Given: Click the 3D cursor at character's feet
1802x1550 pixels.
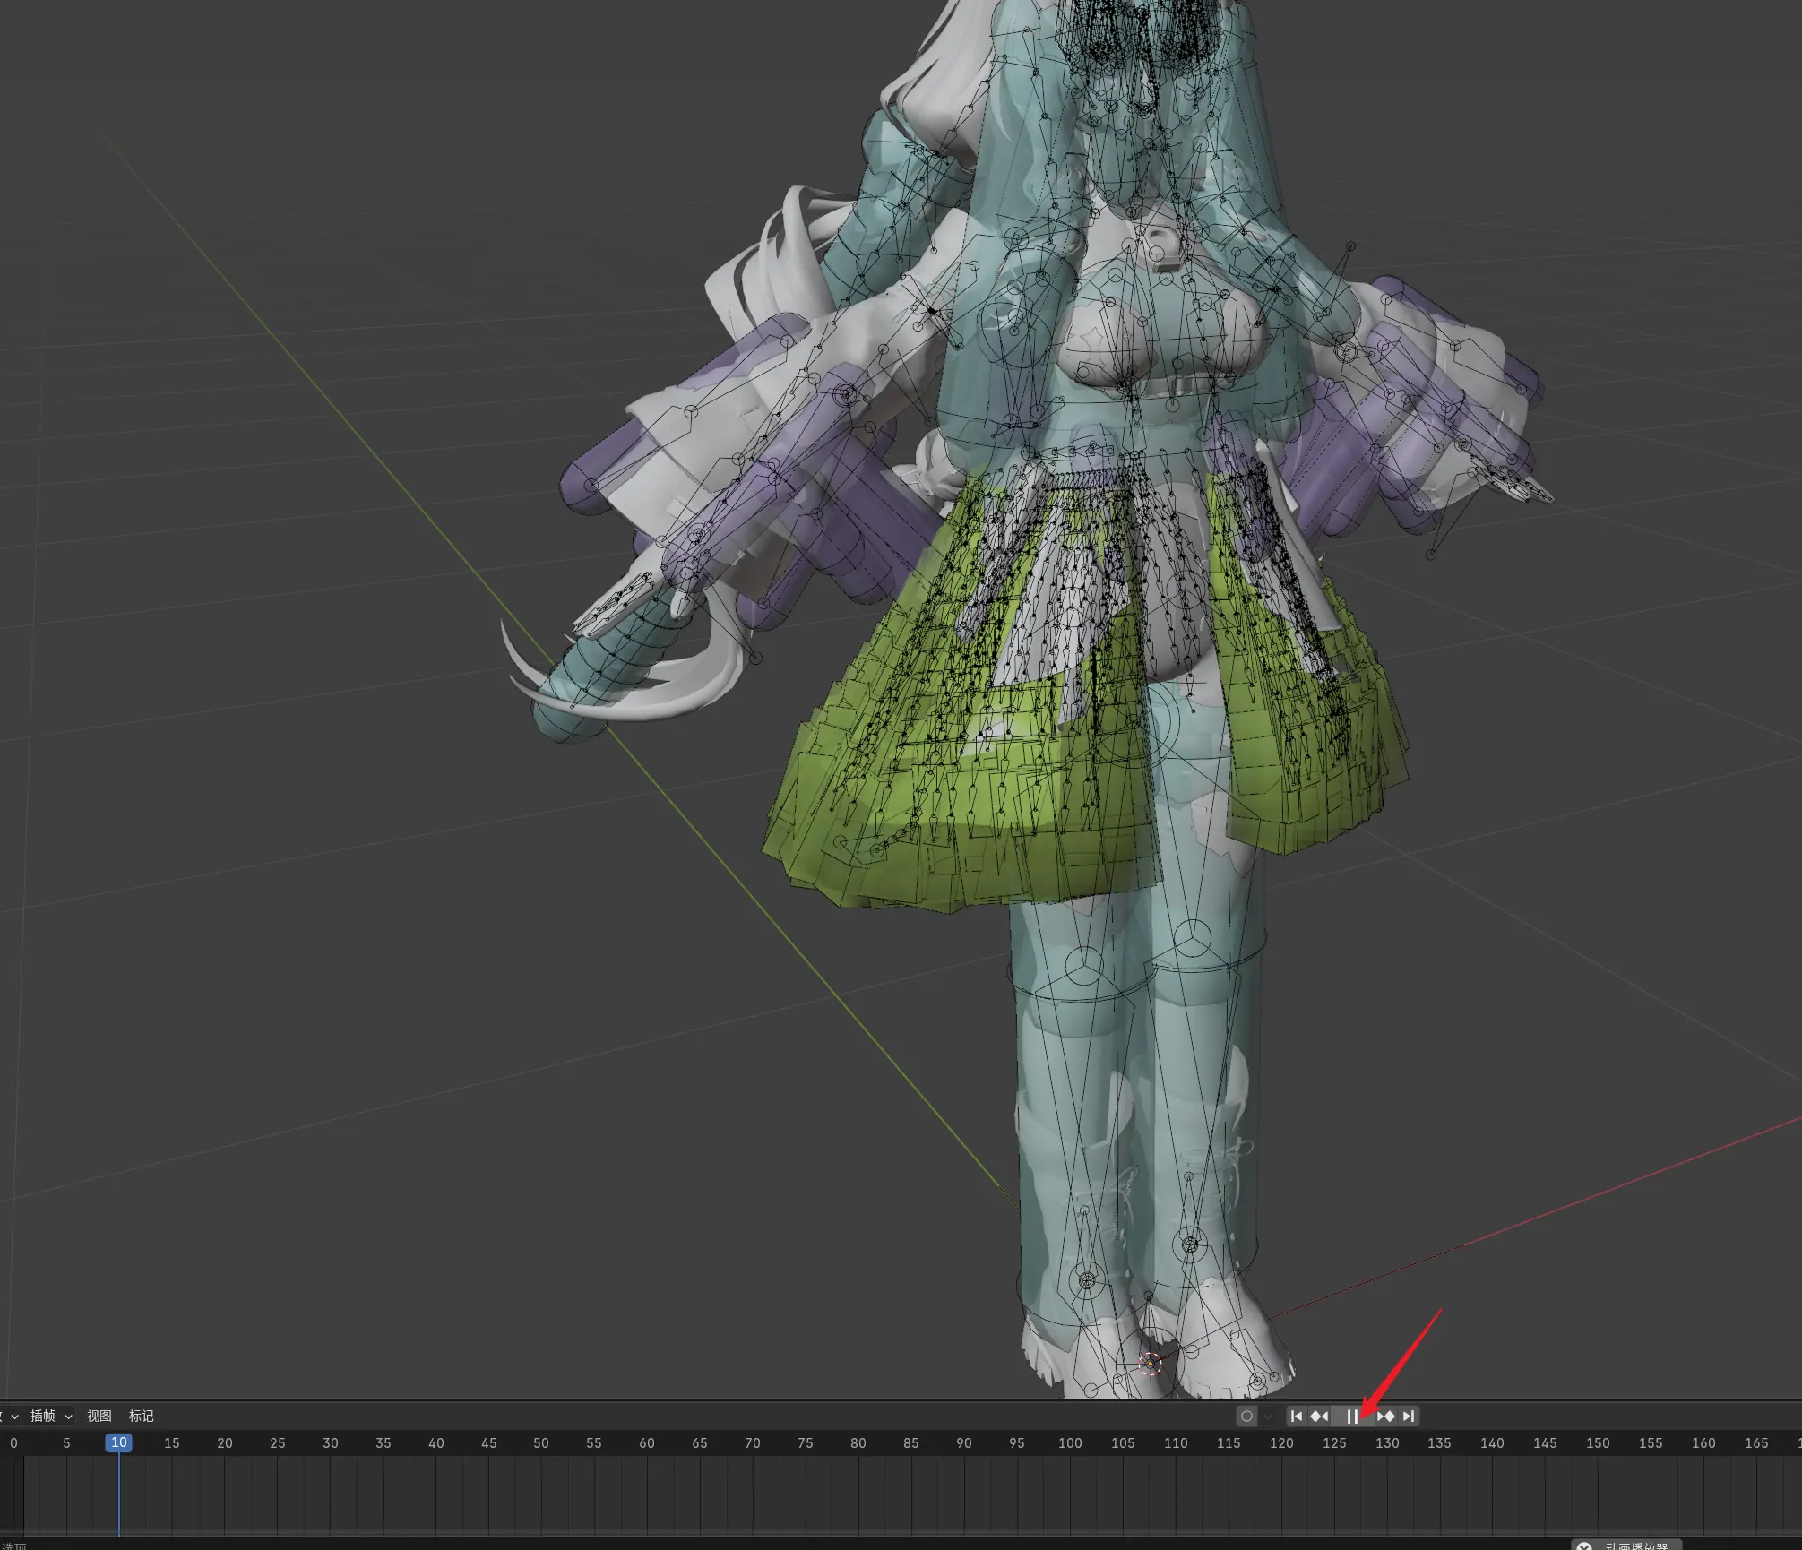Looking at the screenshot, I should [1151, 1364].
